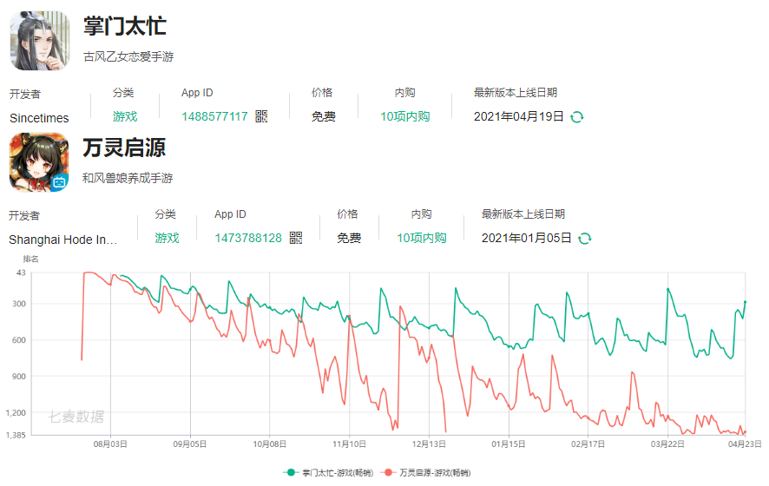Click developer name Shanghai Hode In...

[x=62, y=240]
